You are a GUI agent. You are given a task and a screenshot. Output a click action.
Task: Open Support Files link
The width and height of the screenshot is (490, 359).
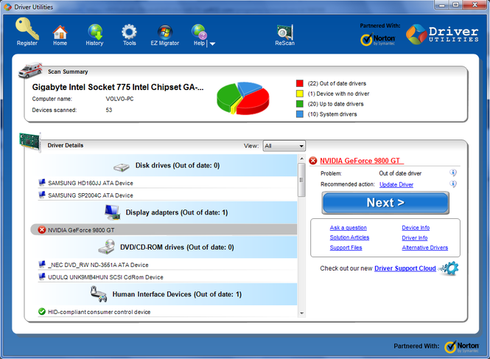coord(346,248)
